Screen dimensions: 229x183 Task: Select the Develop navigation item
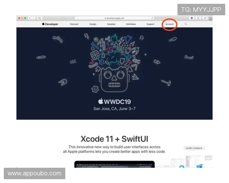(x=111, y=24)
